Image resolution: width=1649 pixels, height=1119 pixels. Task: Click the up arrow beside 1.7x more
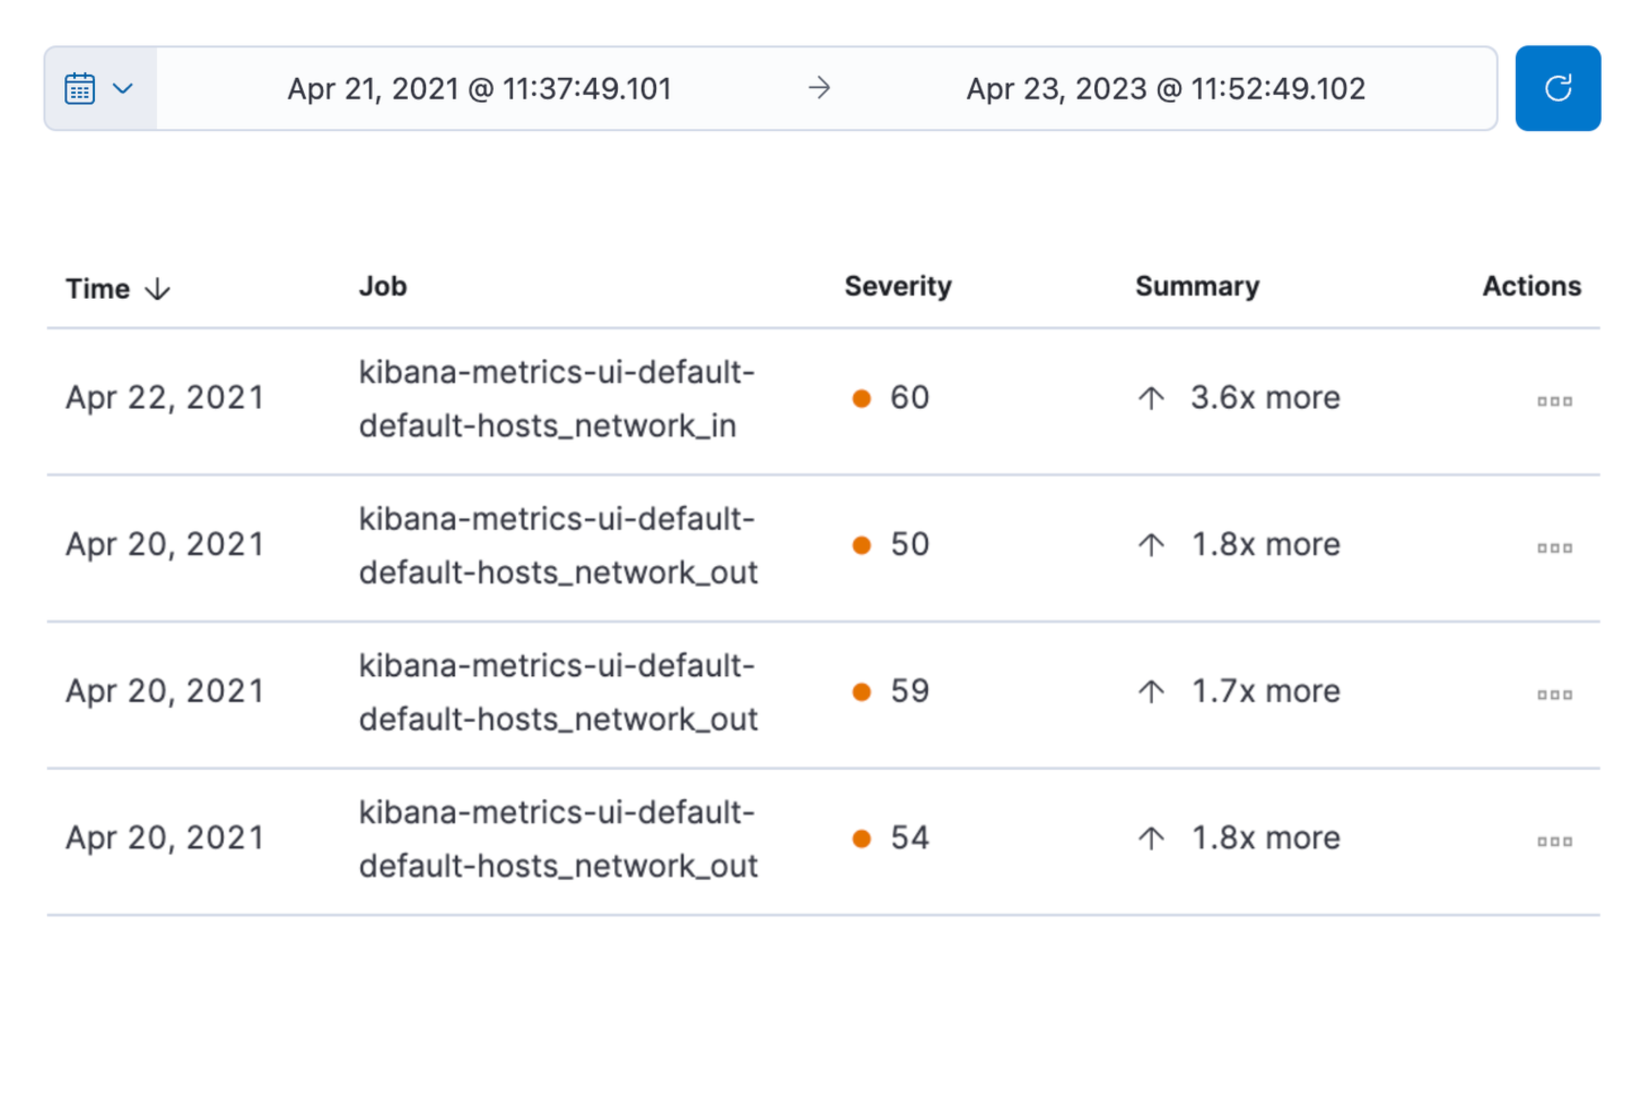pyautogui.click(x=1151, y=691)
